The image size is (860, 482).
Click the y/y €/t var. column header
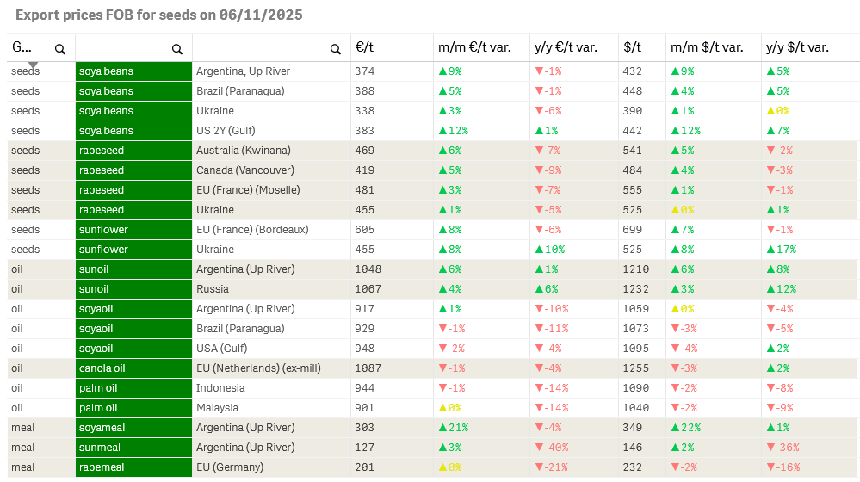coord(566,48)
